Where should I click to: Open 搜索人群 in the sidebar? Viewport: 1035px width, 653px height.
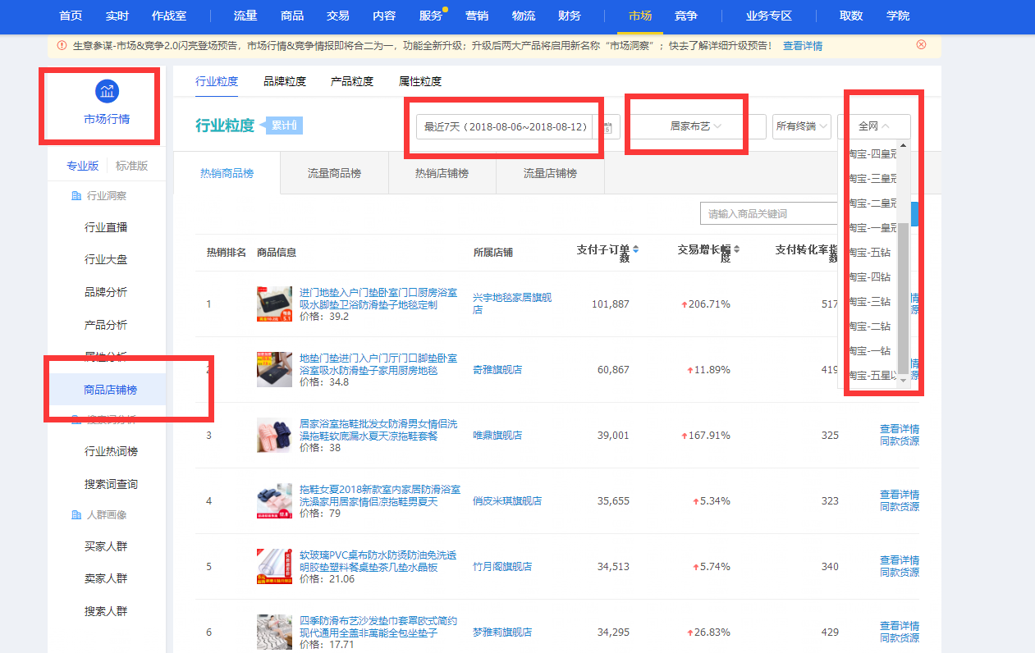click(x=106, y=611)
